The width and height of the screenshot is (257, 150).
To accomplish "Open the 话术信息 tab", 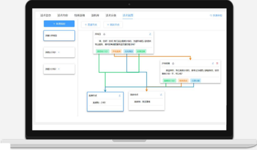I will click(46, 15).
